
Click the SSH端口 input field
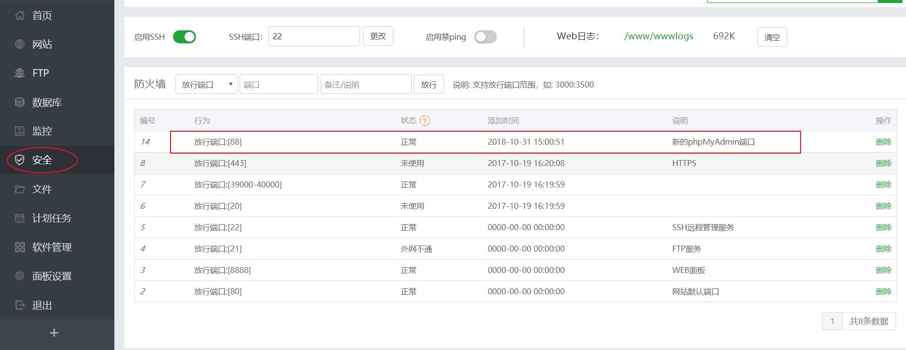pyautogui.click(x=314, y=36)
